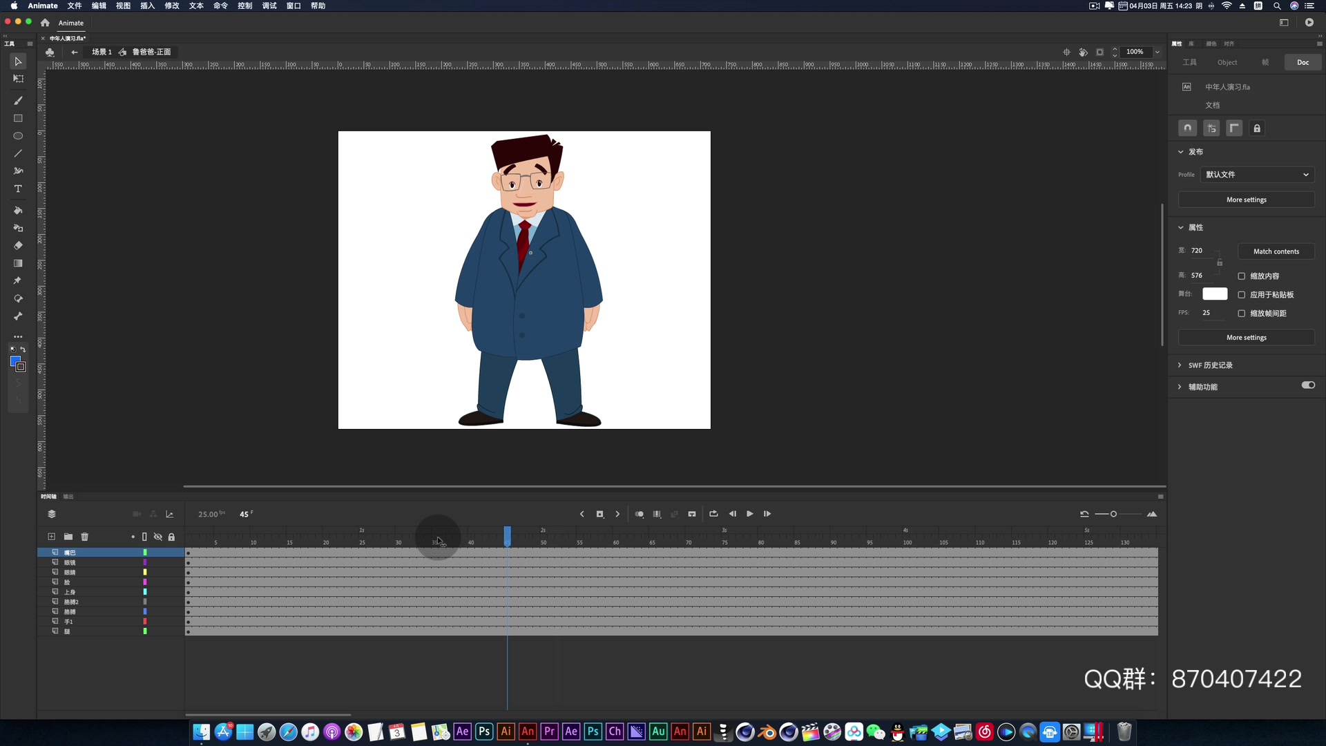
Task: Select the Text tool
Action: click(18, 189)
